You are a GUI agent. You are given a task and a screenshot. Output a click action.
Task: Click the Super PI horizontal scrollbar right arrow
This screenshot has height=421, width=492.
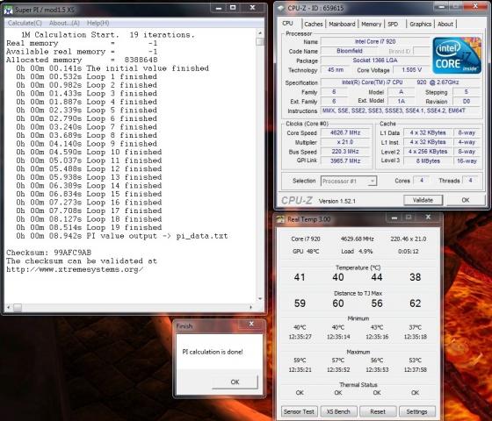(x=250, y=308)
